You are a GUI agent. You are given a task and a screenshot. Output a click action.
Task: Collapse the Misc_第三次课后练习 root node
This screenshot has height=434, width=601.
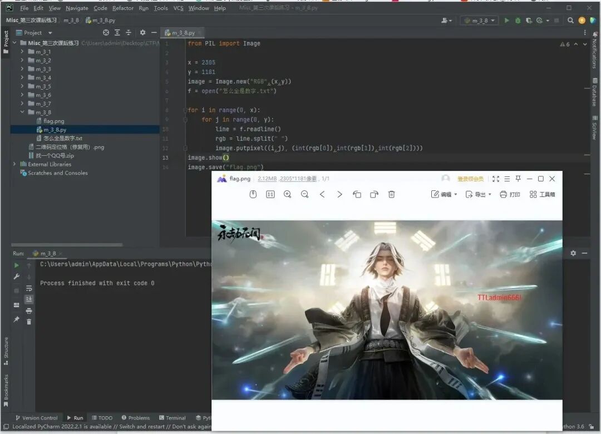[14, 43]
